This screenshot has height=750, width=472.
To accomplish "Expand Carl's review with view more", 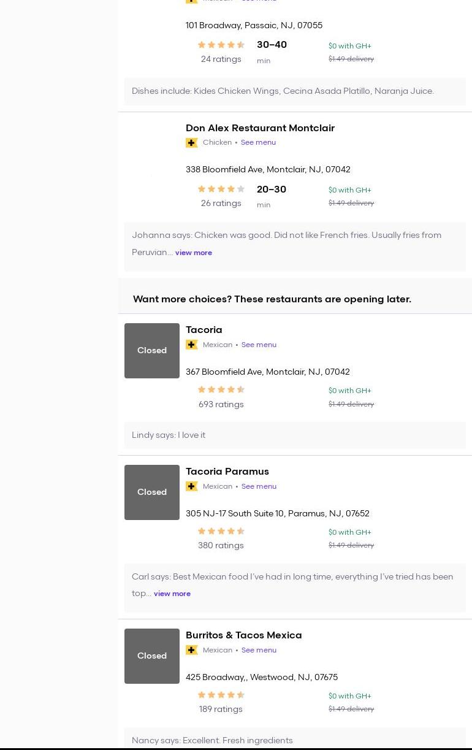I will pyautogui.click(x=172, y=594).
